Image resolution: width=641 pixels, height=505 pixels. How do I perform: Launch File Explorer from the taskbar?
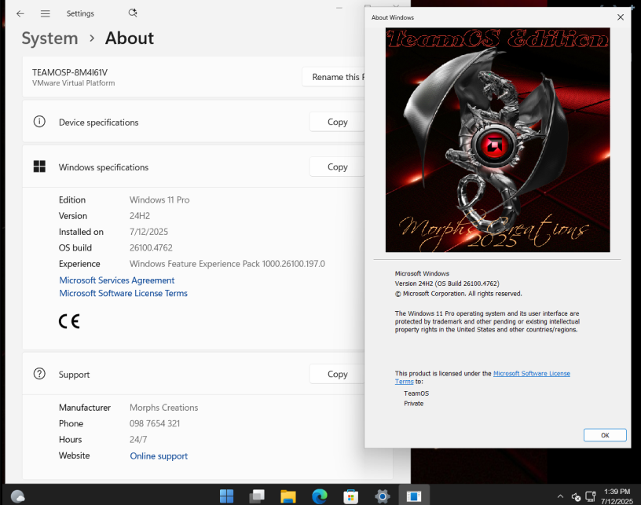pos(288,496)
